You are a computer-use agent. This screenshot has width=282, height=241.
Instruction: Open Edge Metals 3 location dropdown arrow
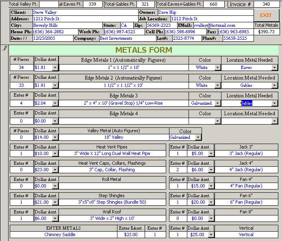point(274,103)
